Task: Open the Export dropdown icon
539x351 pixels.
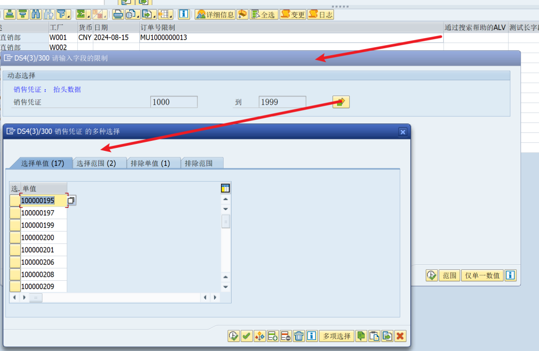Action: [149, 14]
